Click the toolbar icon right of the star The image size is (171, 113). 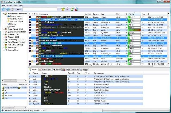(68, 9)
